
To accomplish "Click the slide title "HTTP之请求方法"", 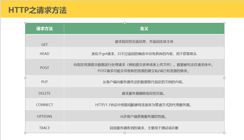I will point(38,10).
